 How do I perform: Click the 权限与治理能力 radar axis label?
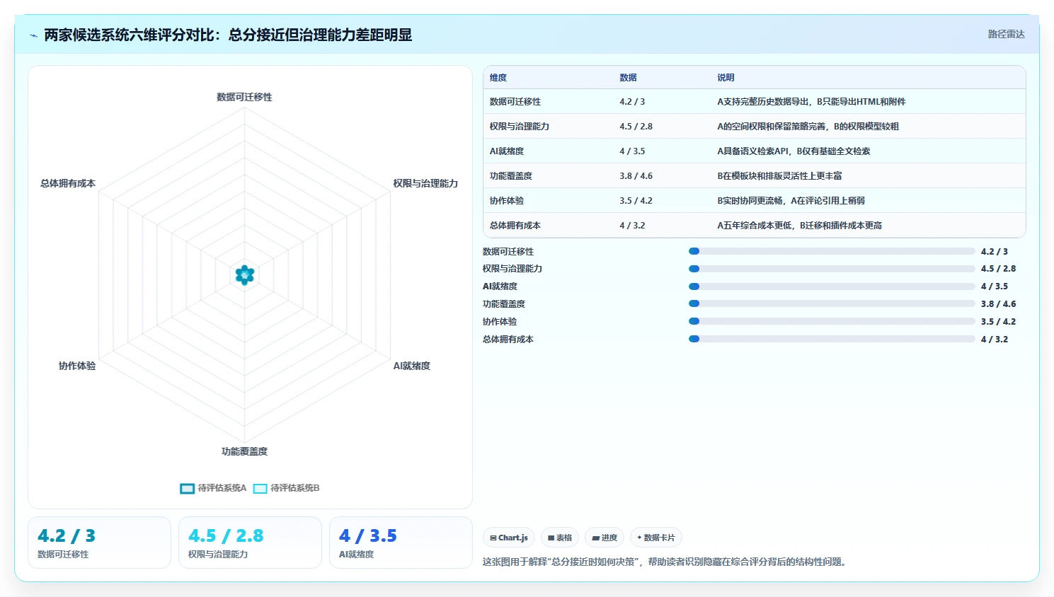tap(425, 183)
